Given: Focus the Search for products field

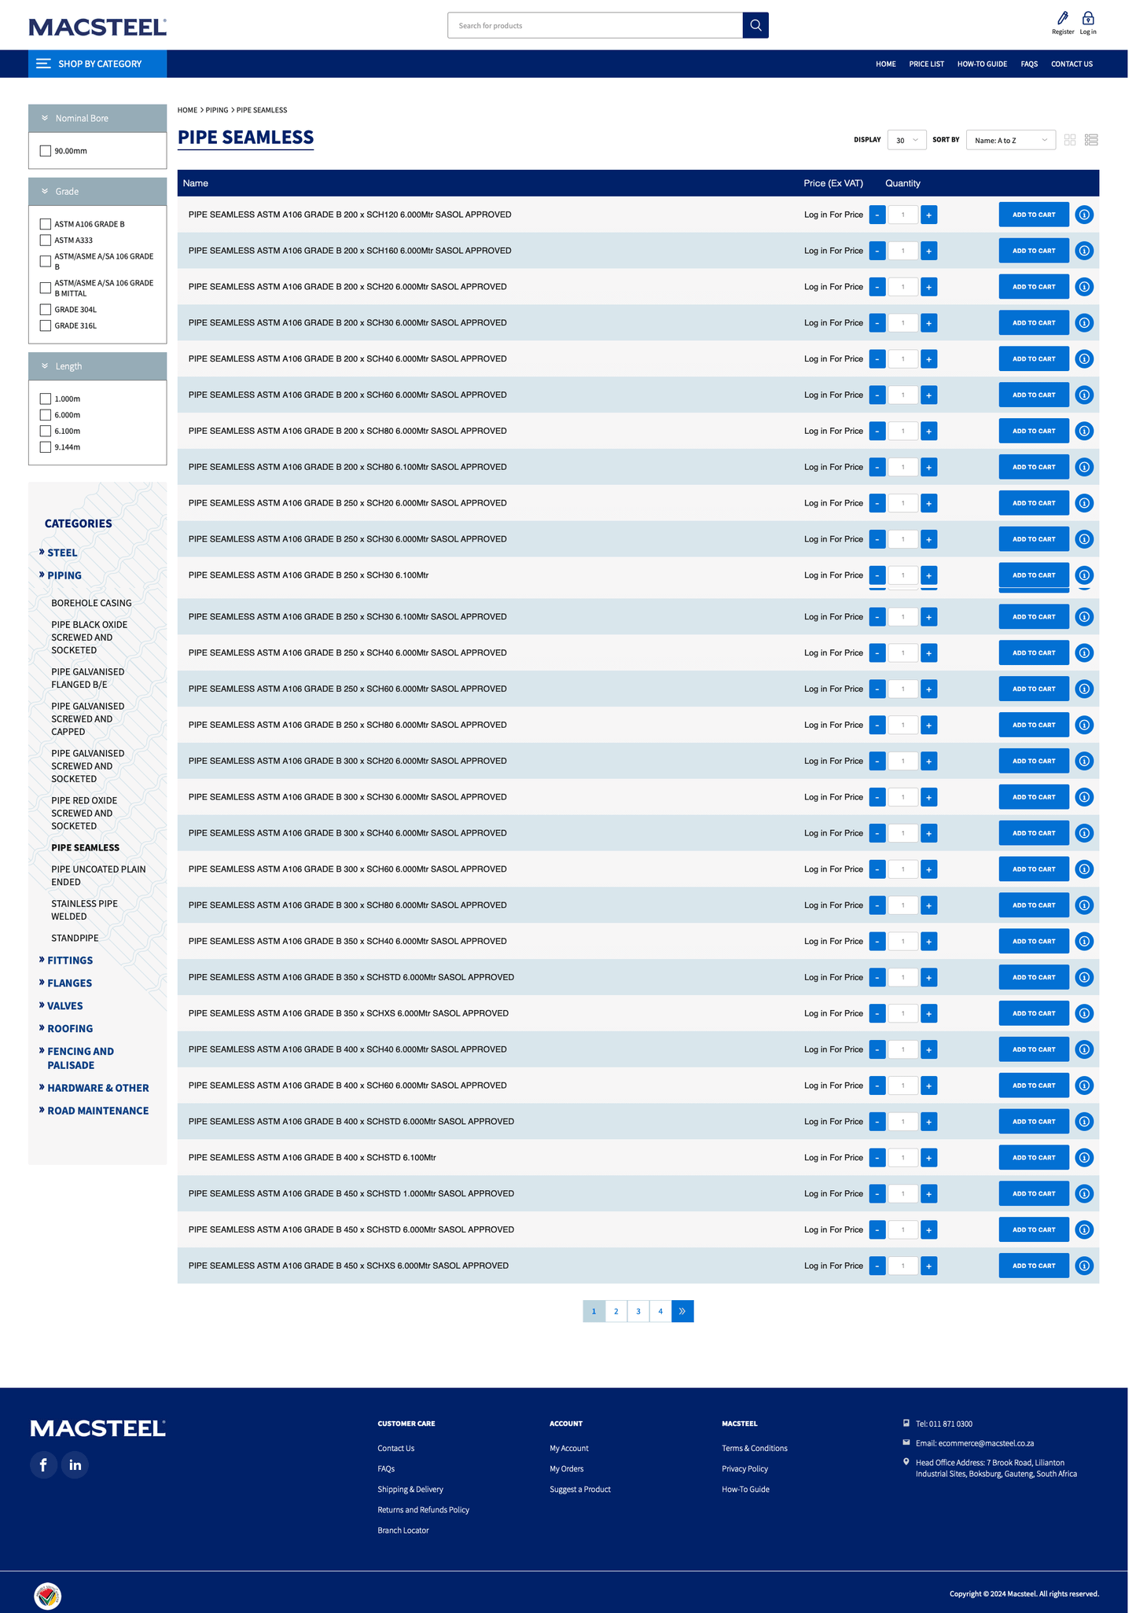Looking at the screenshot, I should click(595, 25).
